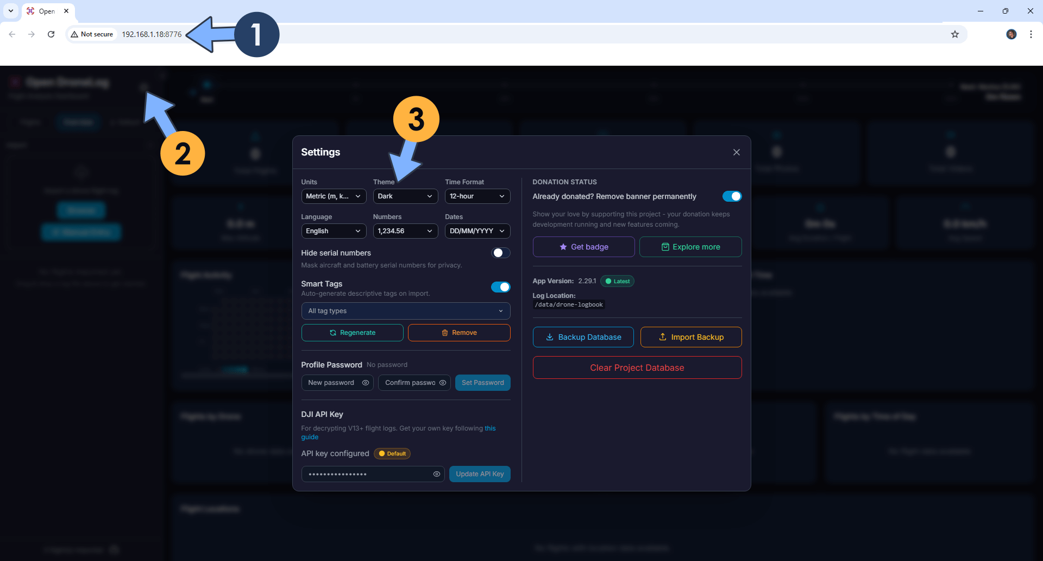This screenshot has height=561, width=1043.
Task: Open the Dates format dropdown
Action: [477, 231]
